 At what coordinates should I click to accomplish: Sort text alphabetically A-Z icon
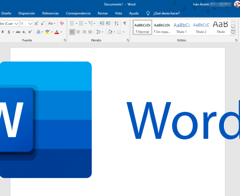pos(117,23)
